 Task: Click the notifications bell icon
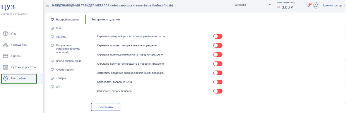309,5
